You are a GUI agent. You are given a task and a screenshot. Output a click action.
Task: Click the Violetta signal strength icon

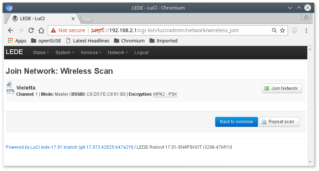(x=9, y=84)
